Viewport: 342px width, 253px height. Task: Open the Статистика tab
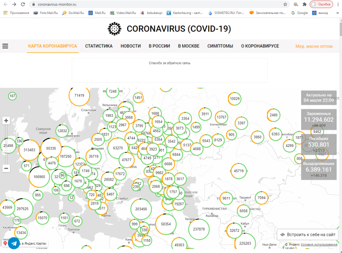[99, 46]
